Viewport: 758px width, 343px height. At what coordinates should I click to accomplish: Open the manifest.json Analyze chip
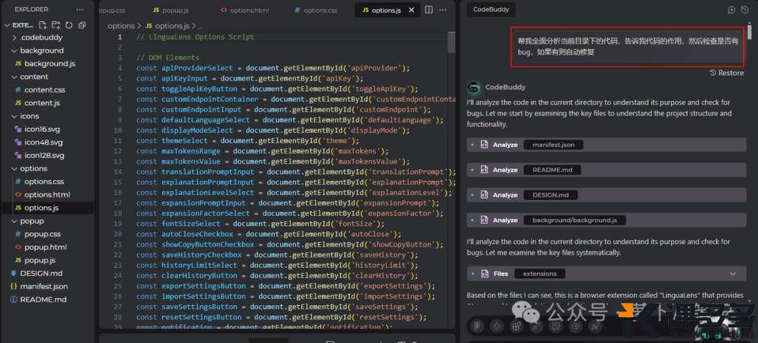click(x=554, y=144)
